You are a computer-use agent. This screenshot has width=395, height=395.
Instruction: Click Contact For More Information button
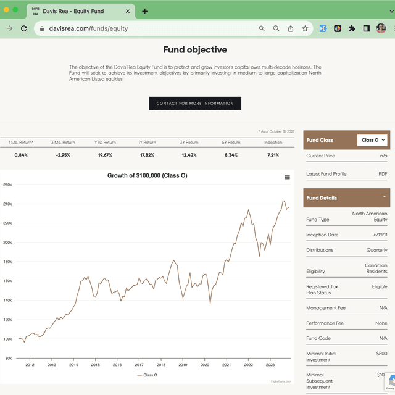[x=195, y=103]
